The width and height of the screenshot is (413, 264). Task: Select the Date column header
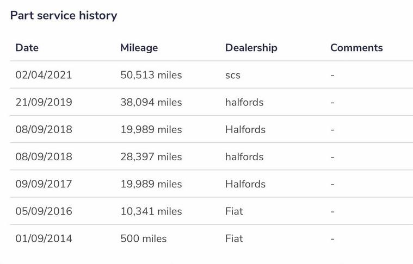(x=27, y=48)
